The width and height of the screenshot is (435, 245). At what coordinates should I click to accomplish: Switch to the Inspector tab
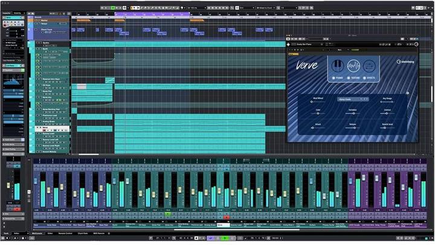pyautogui.click(x=7, y=13)
